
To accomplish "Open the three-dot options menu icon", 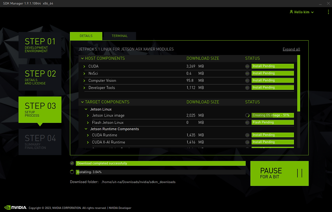I will click(x=328, y=12).
